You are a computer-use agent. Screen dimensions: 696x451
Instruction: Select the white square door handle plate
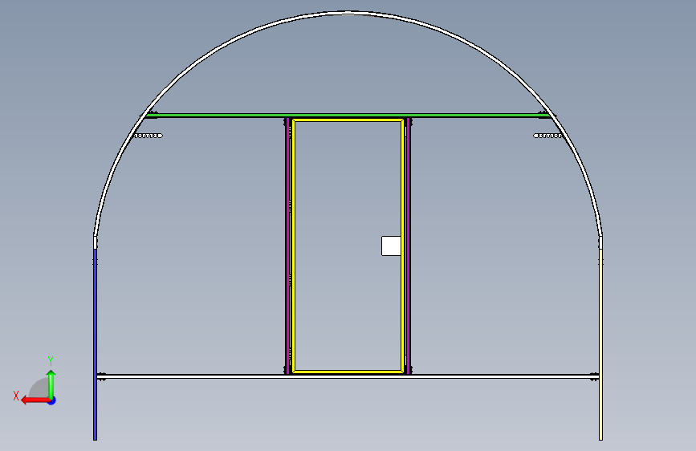(391, 246)
